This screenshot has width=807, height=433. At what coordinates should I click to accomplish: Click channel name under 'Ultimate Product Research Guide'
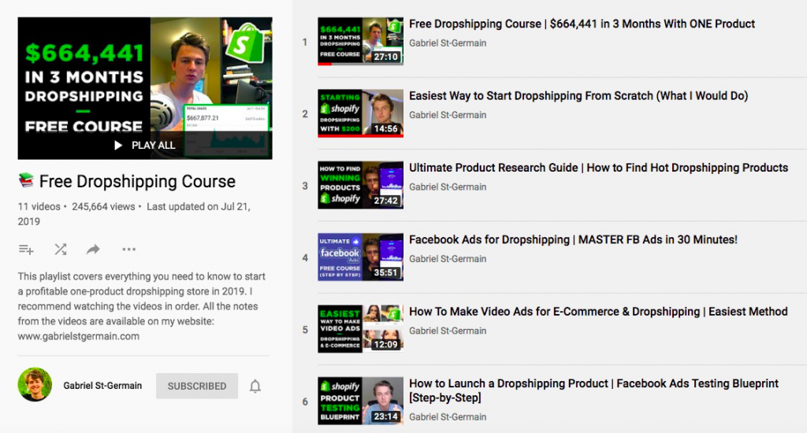pyautogui.click(x=448, y=187)
